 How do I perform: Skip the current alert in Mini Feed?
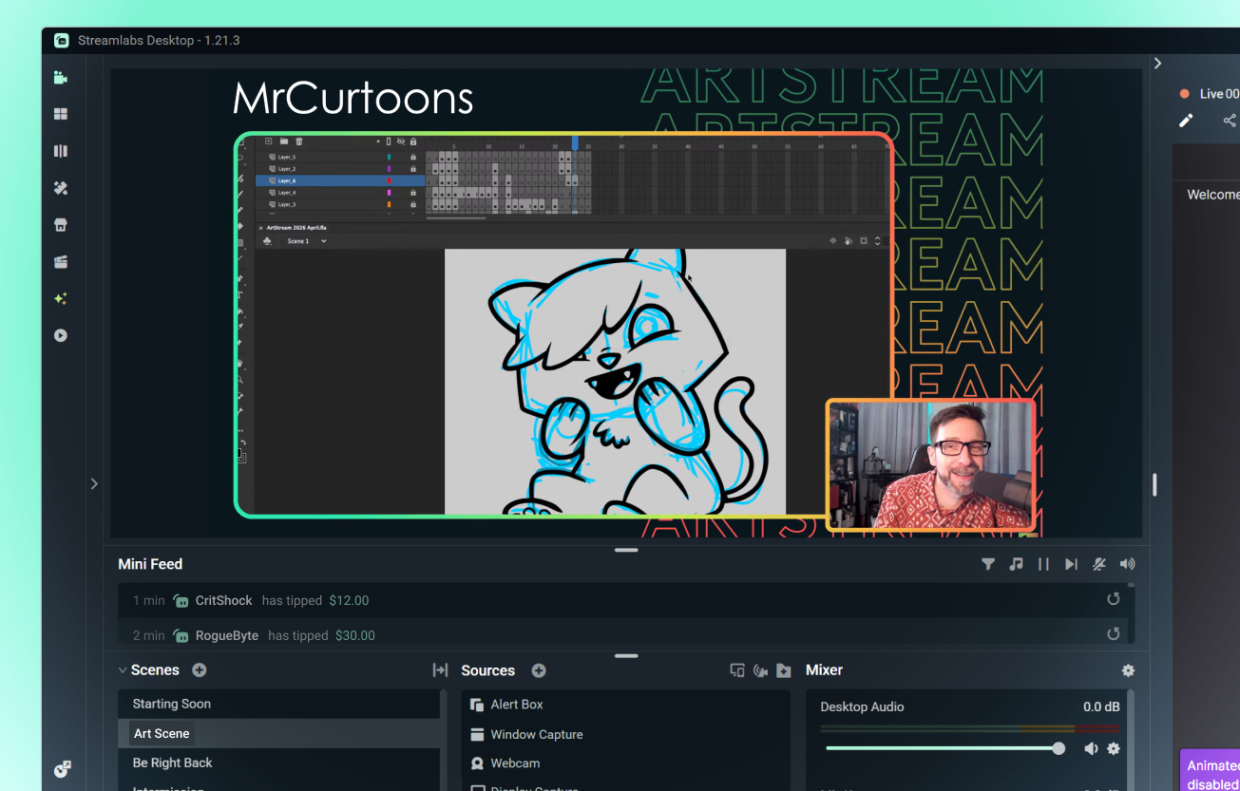1071,564
